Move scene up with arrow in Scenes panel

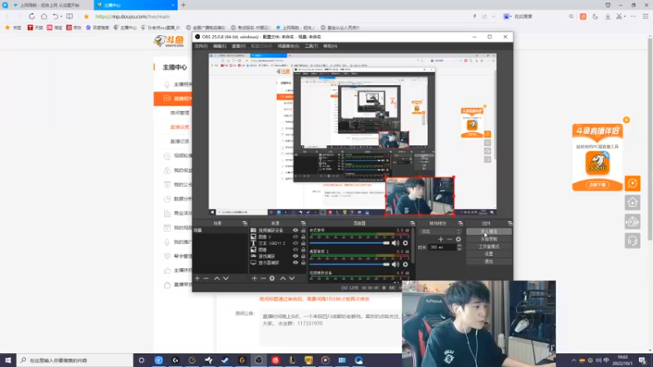(217, 278)
